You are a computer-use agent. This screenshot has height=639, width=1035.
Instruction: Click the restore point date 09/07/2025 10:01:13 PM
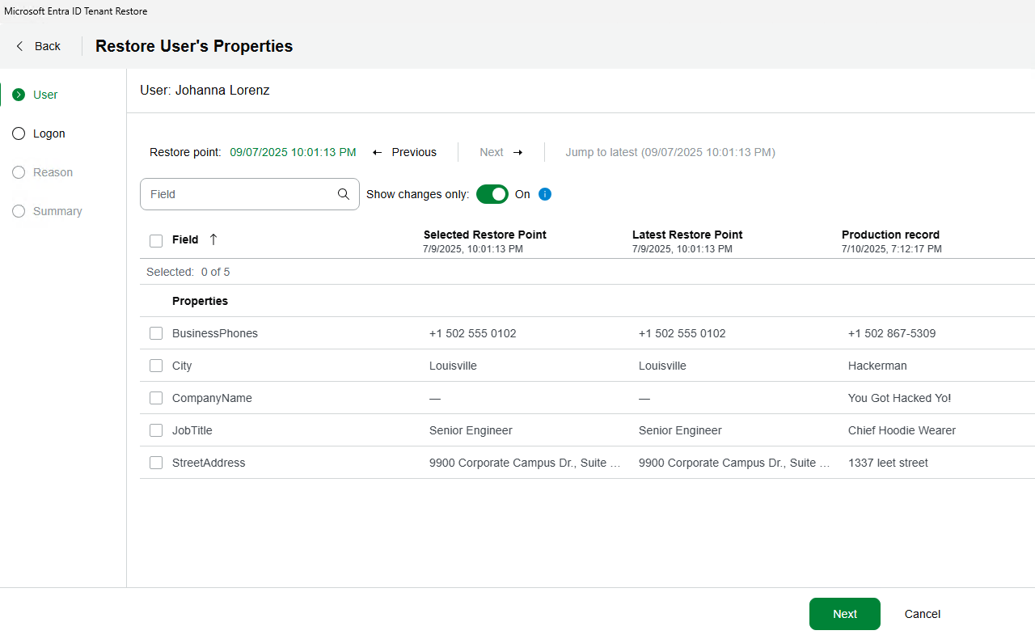293,152
